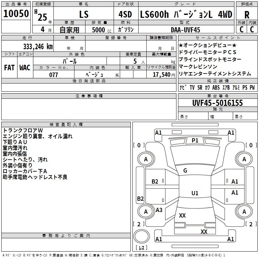Click the マークレビンソン sales point
Viewport: 259px width, 259px height.
tap(198, 67)
